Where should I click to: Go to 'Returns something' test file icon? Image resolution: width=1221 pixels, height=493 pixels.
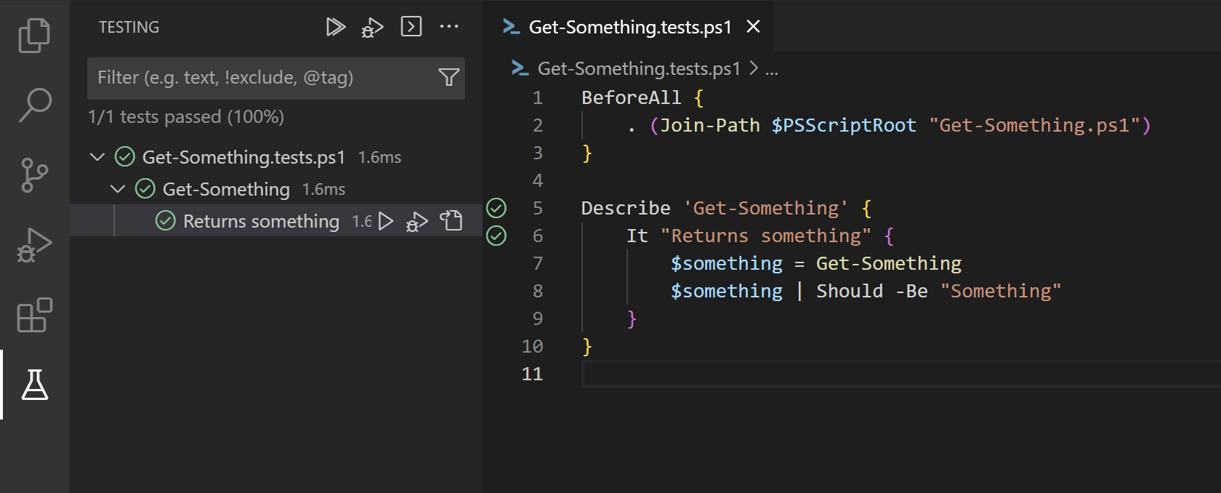point(451,221)
